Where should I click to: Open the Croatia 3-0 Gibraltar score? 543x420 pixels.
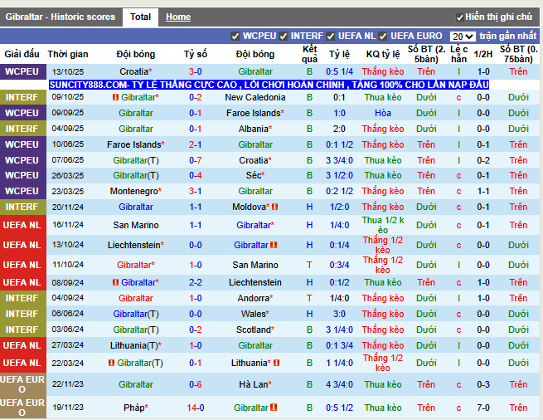(x=196, y=71)
